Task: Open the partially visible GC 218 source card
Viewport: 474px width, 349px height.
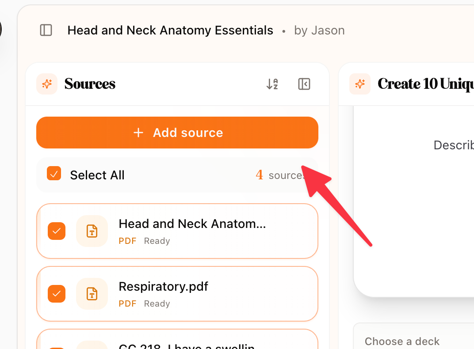Action: click(x=177, y=339)
